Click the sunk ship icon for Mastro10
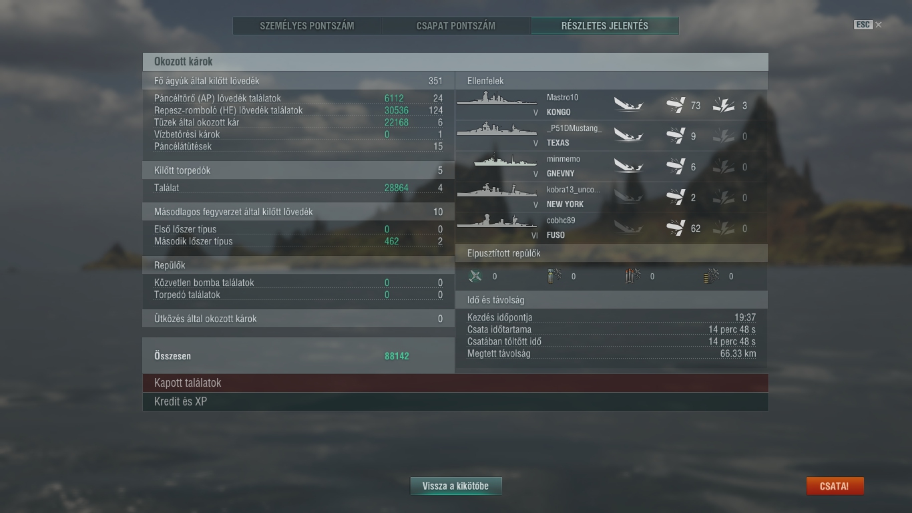Image resolution: width=912 pixels, height=513 pixels. [628, 106]
